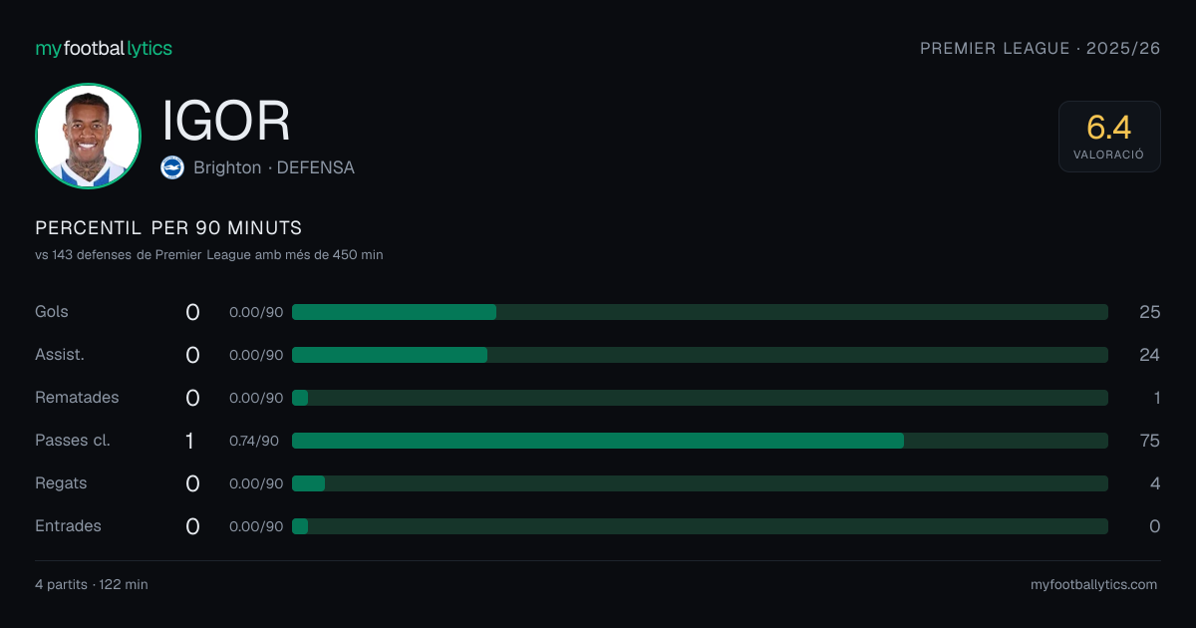Click the Rematades percentile bar

(700, 398)
